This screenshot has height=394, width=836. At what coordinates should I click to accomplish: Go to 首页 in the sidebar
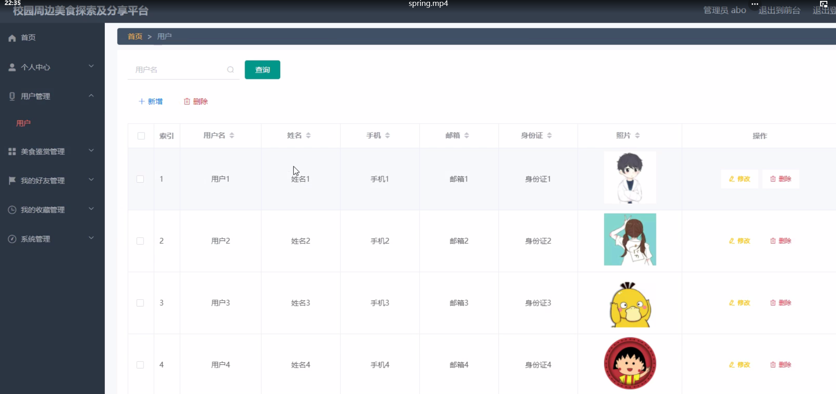pyautogui.click(x=28, y=38)
